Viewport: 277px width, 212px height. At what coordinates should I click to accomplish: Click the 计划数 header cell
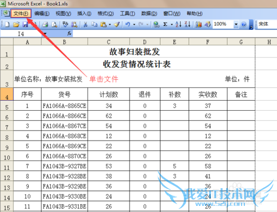click(x=109, y=94)
